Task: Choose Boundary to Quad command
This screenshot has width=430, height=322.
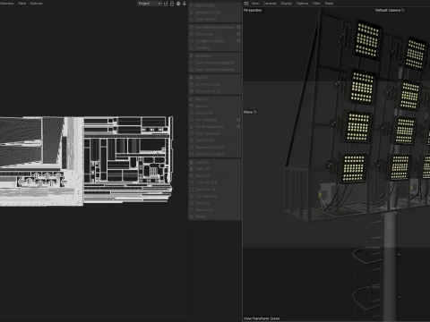Action: click(x=215, y=154)
